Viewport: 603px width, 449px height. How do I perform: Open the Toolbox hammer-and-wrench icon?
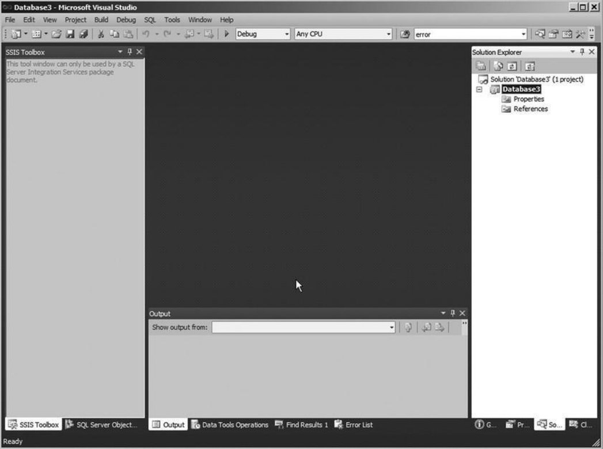click(581, 34)
